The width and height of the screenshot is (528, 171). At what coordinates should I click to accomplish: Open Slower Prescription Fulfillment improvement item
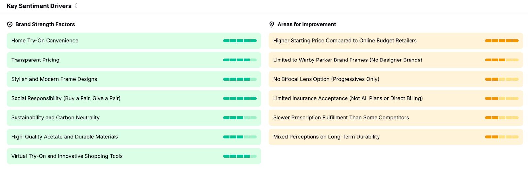(341, 118)
